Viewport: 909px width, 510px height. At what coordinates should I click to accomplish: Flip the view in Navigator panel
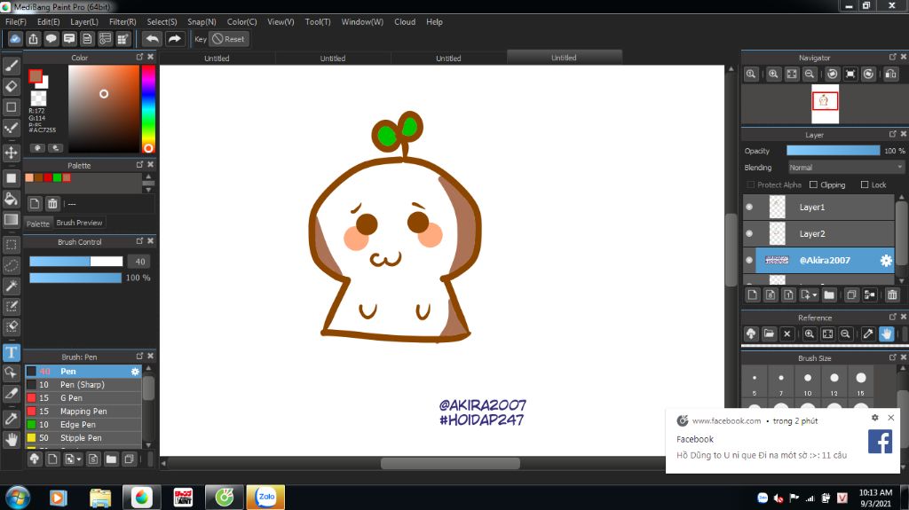891,75
